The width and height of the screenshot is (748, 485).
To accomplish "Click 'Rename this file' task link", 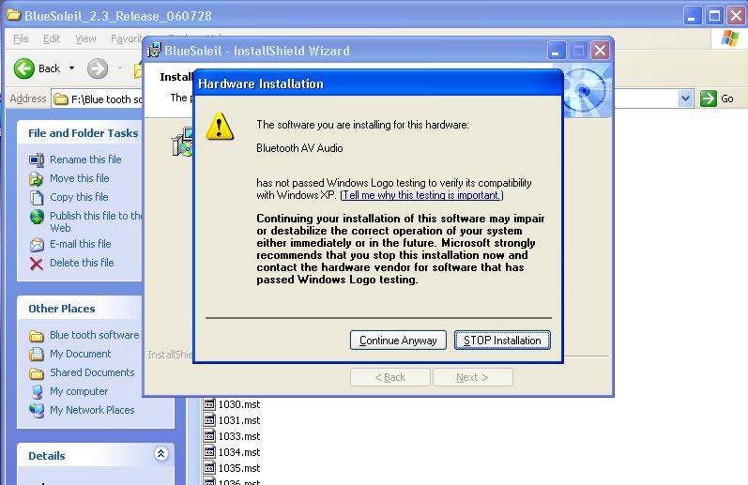I will click(x=85, y=159).
